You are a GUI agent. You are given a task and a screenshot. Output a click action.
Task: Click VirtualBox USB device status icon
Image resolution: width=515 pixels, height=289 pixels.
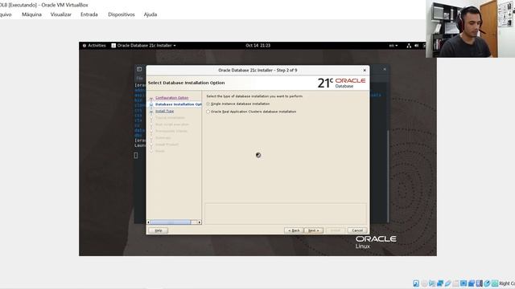click(x=448, y=283)
